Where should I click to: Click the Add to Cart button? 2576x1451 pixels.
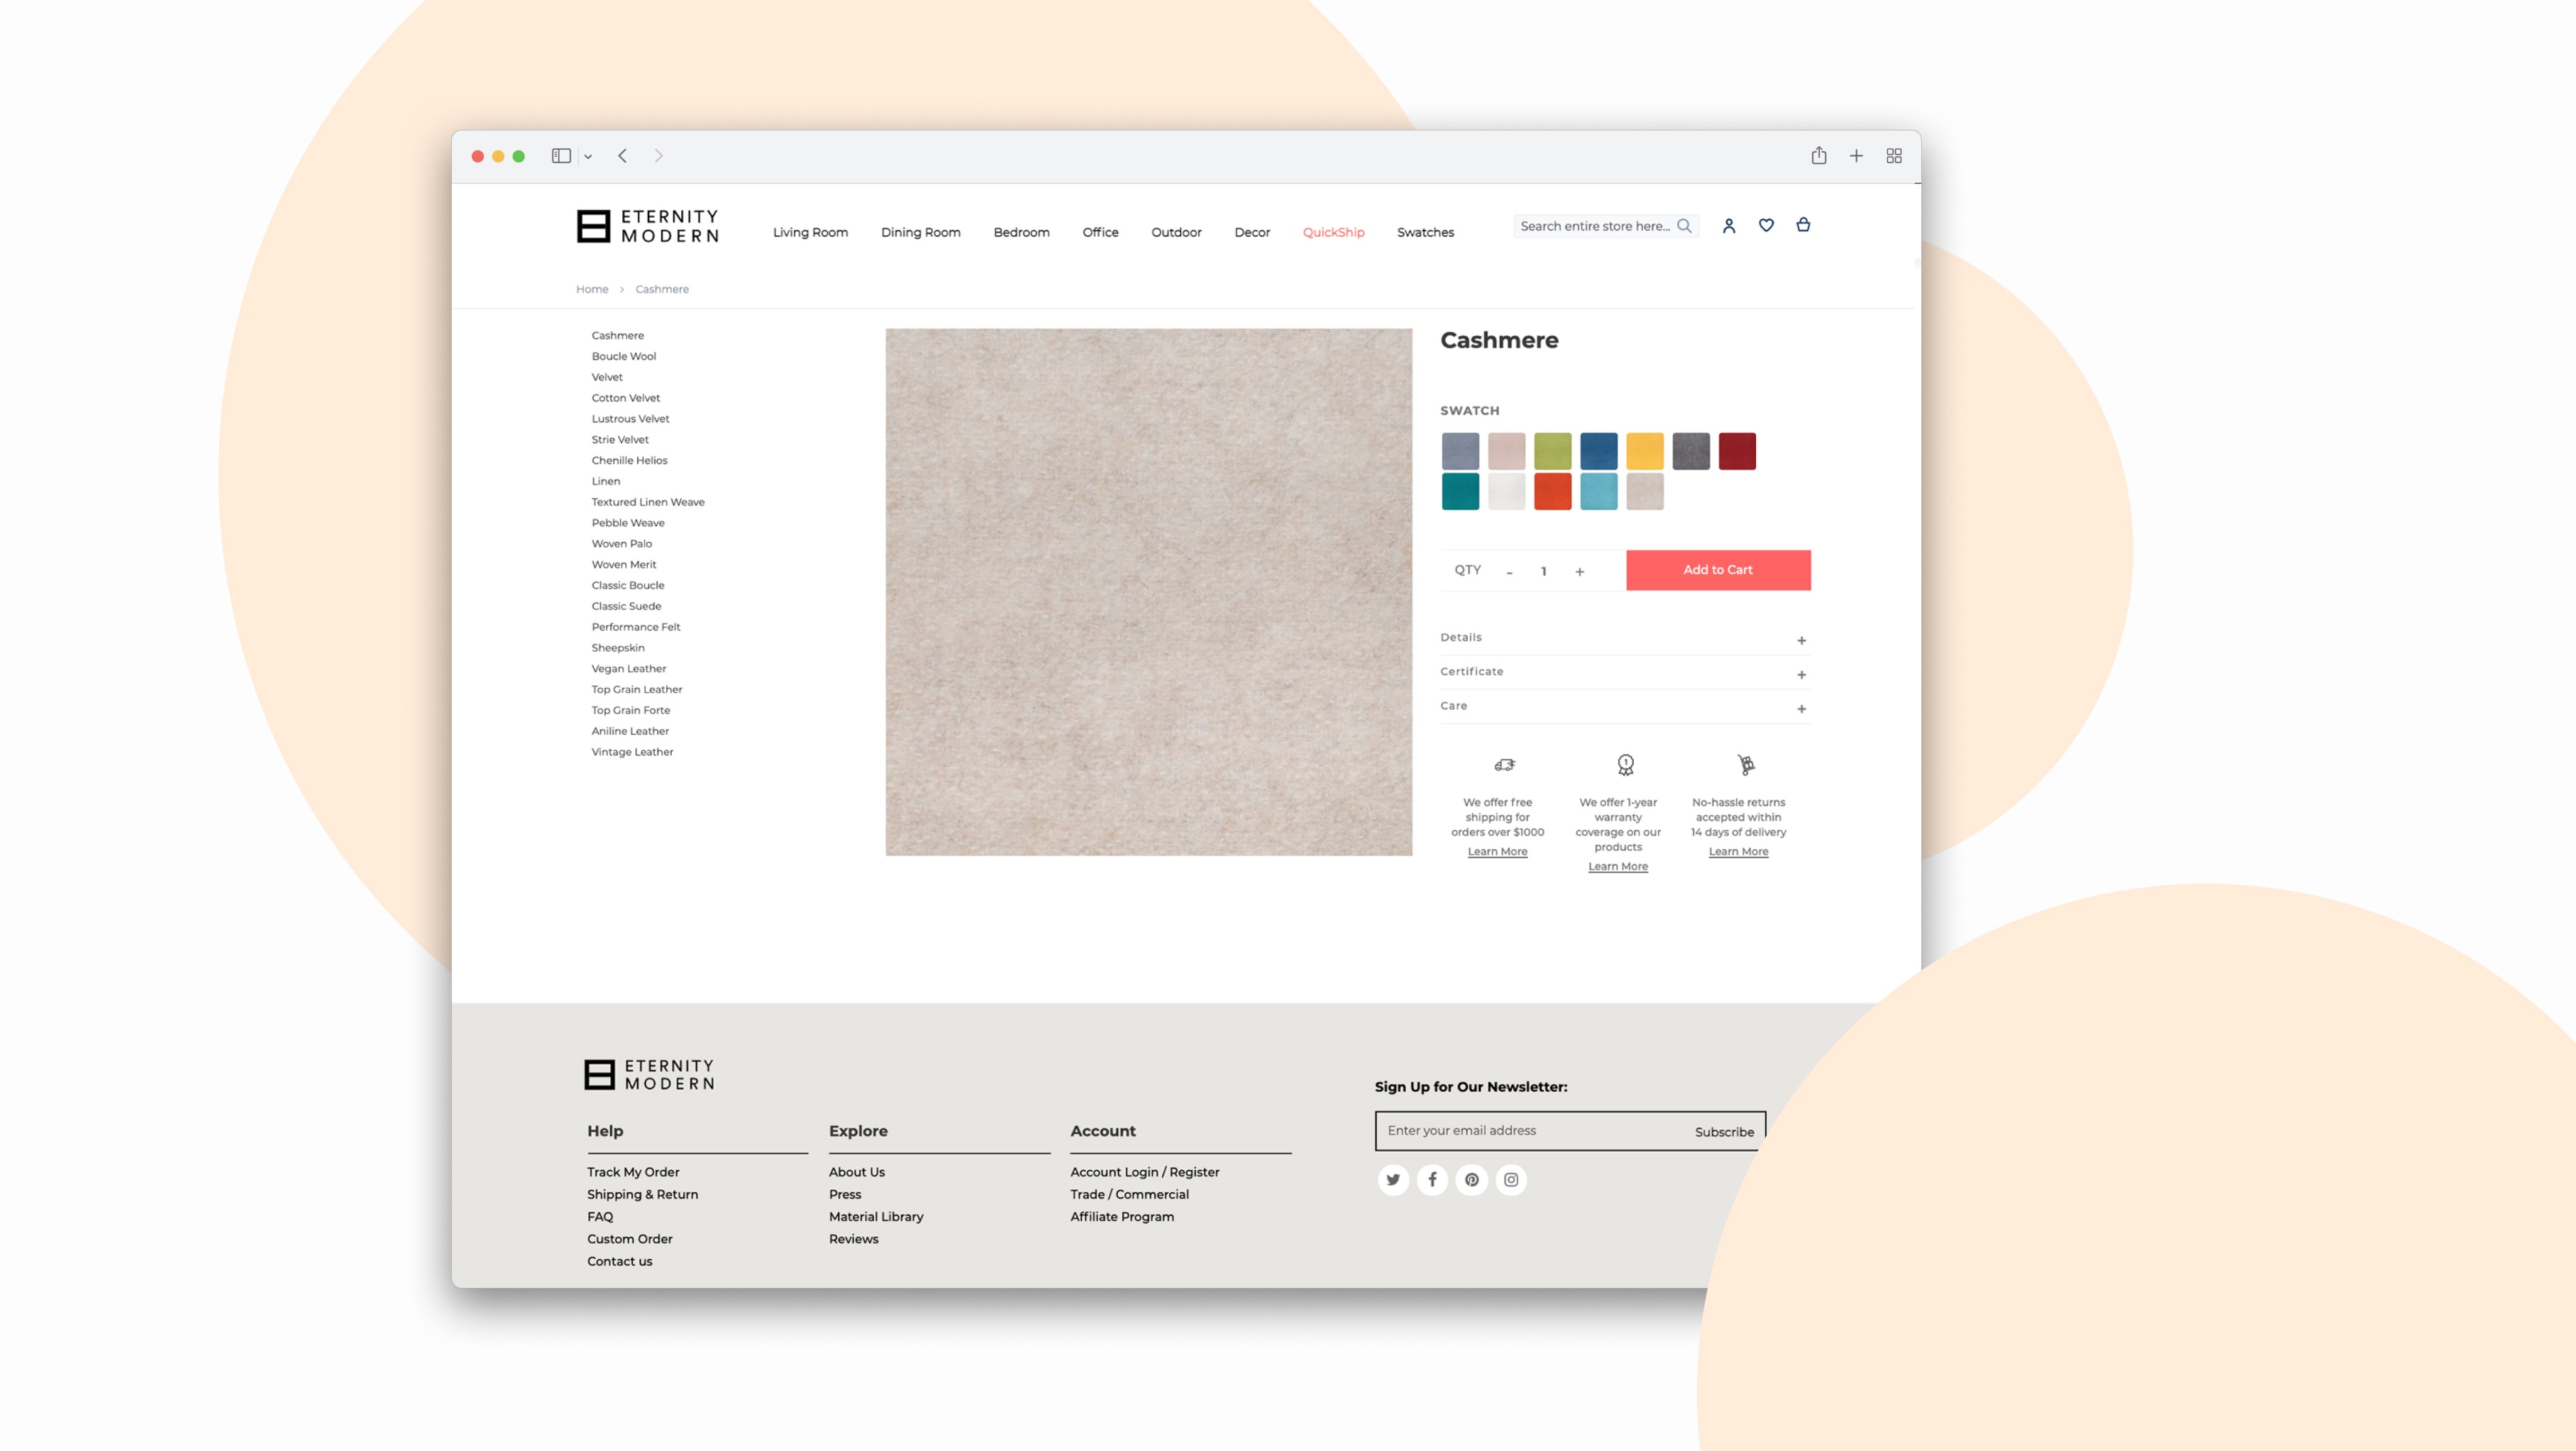(1718, 571)
